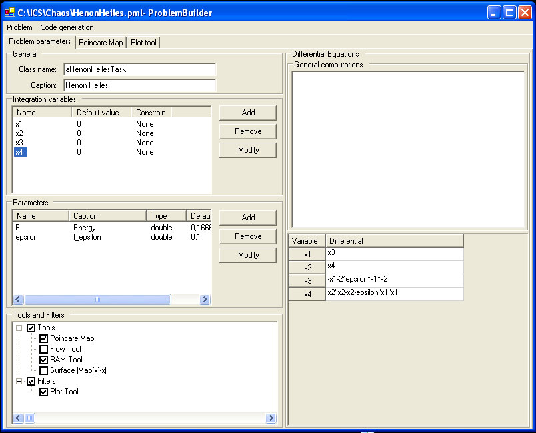Viewport: 536px width, 433px height.
Task: Click the parameters Caption column header
Action: [108, 215]
